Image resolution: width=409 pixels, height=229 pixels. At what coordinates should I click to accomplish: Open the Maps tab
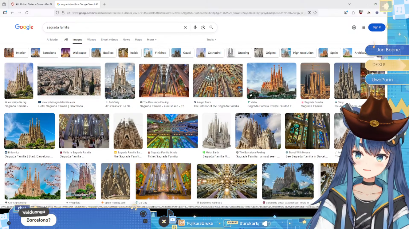139,40
